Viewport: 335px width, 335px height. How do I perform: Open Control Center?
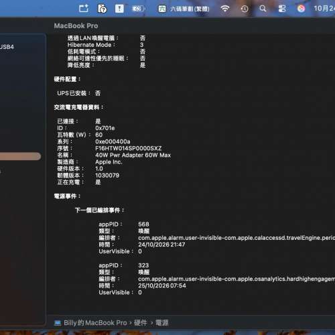[x=282, y=9]
